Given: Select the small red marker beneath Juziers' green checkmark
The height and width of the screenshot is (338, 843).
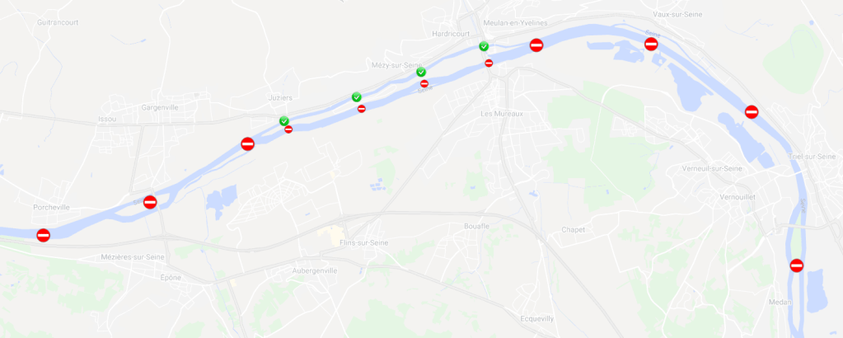Looking at the screenshot, I should [x=288, y=129].
